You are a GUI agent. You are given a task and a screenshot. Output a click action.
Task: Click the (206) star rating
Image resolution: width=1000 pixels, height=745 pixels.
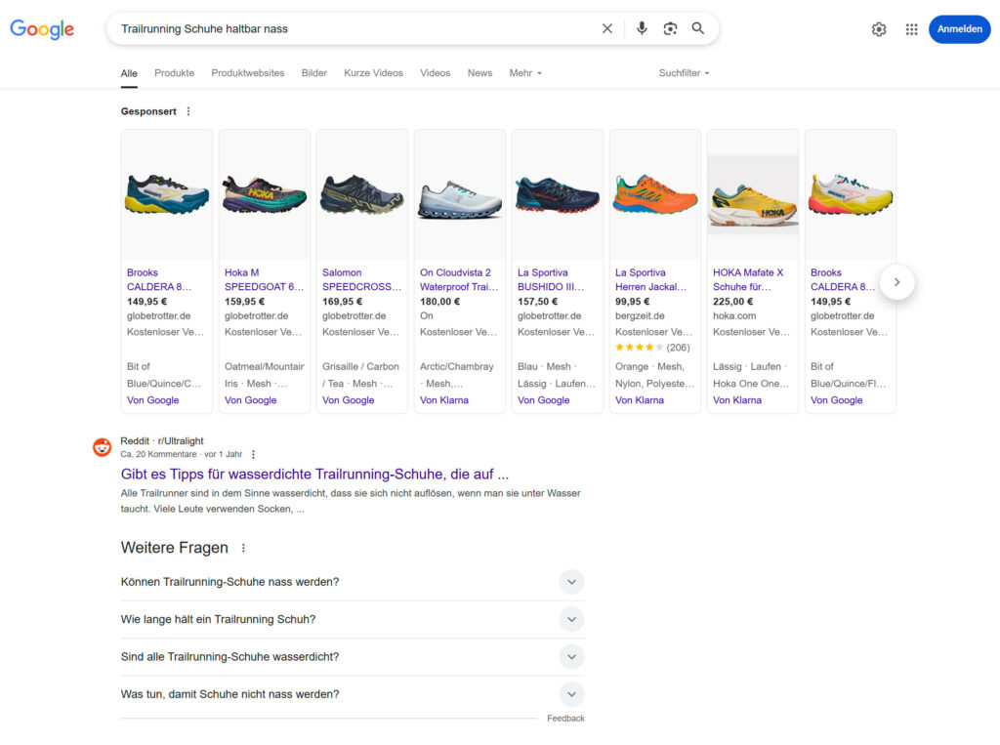click(652, 348)
